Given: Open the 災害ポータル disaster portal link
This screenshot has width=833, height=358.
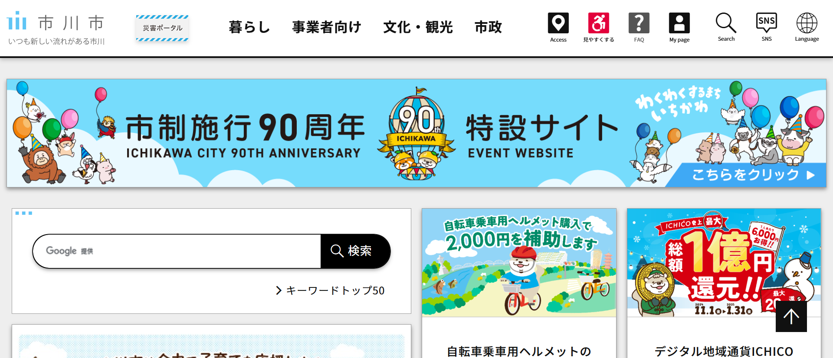Looking at the screenshot, I should (162, 28).
